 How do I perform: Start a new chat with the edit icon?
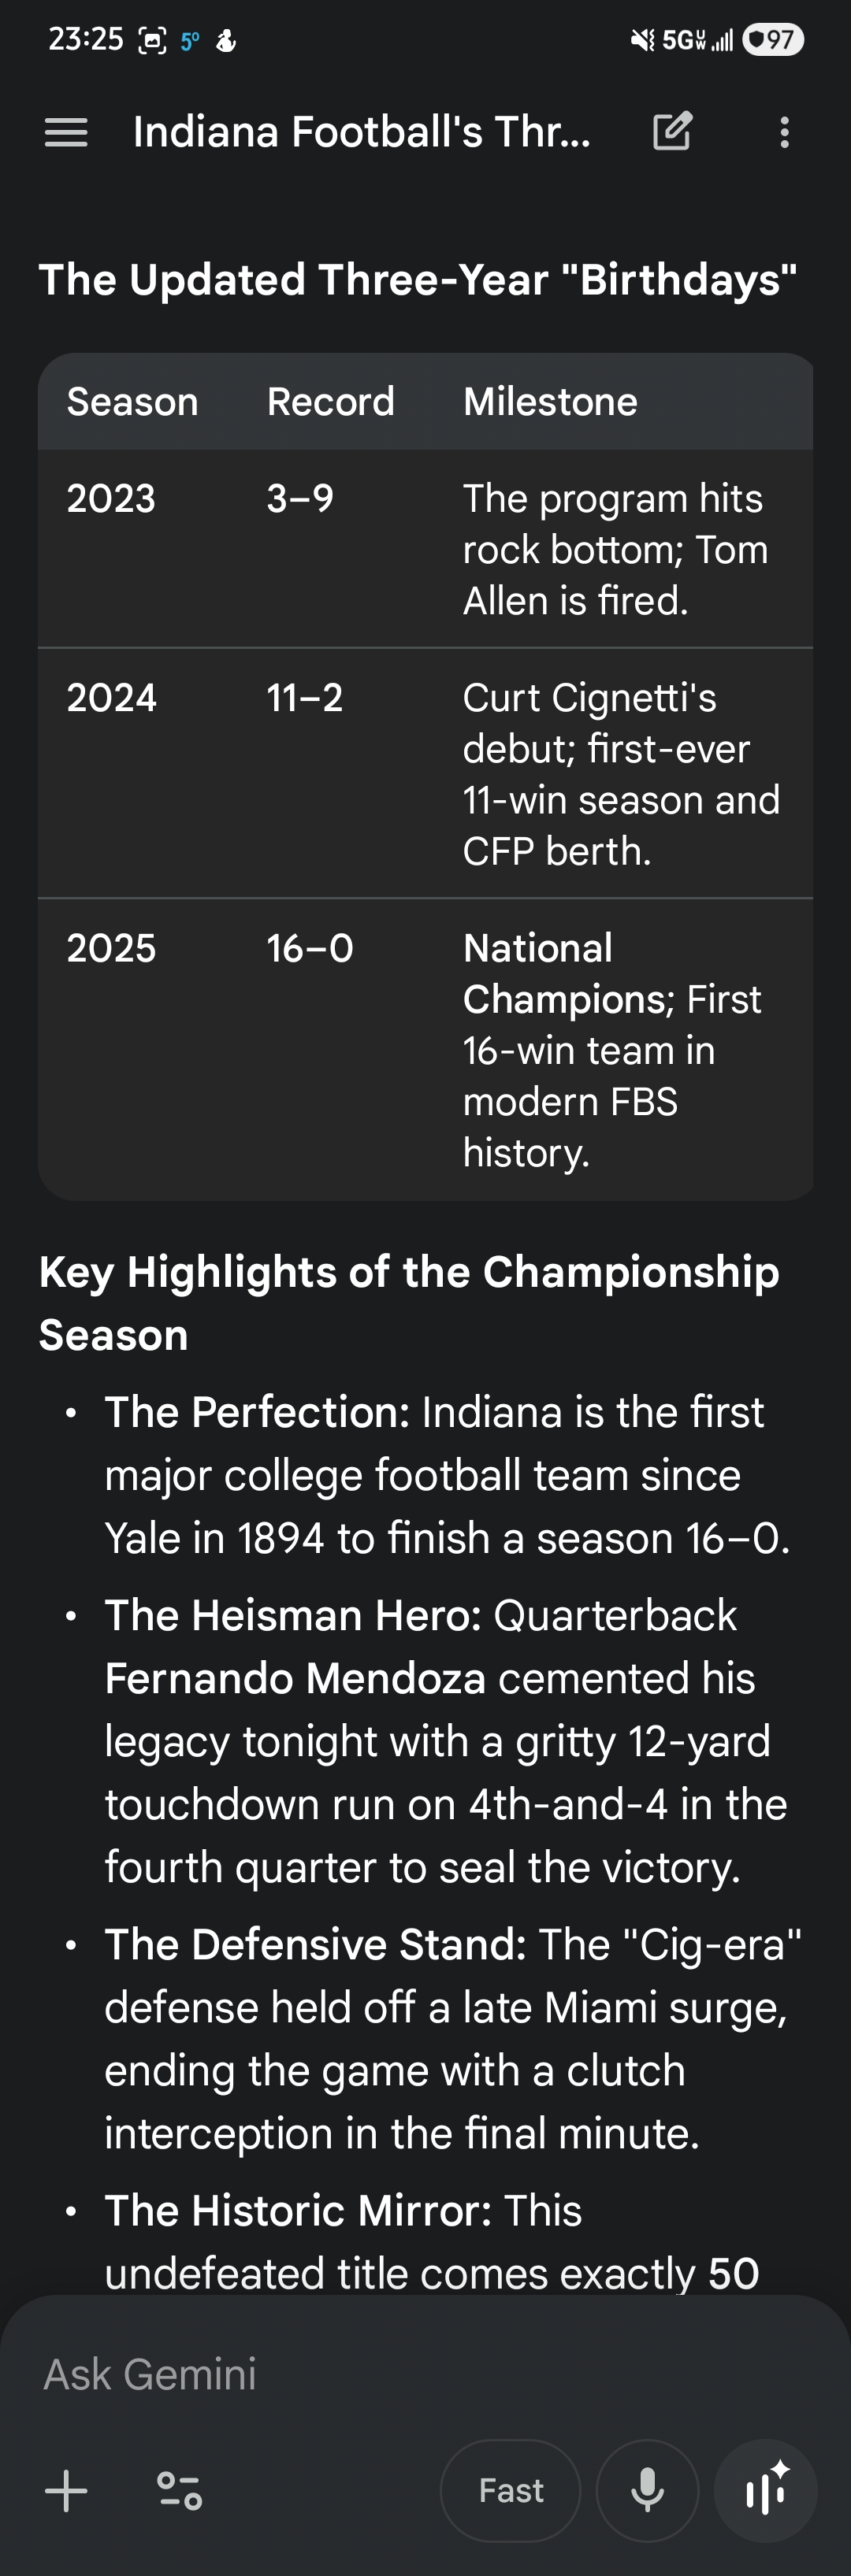coord(672,132)
